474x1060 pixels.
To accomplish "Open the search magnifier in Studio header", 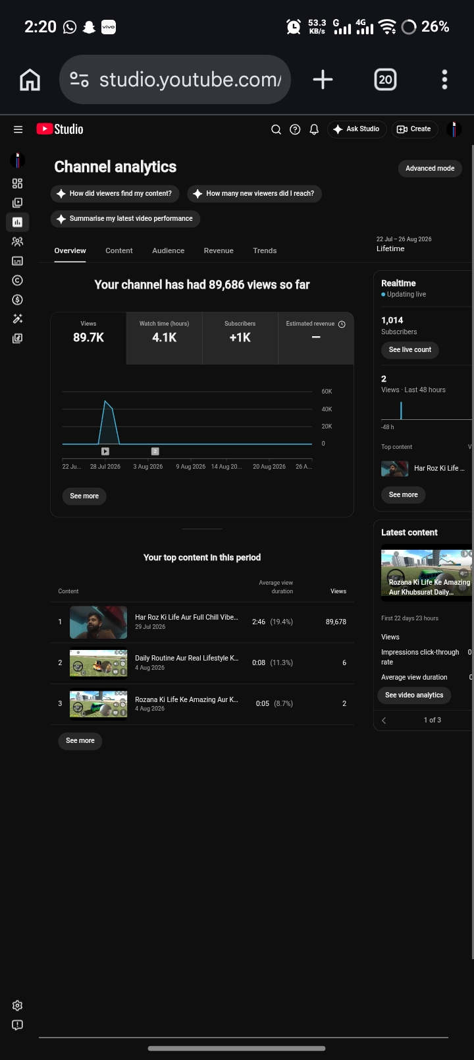I will pos(276,129).
